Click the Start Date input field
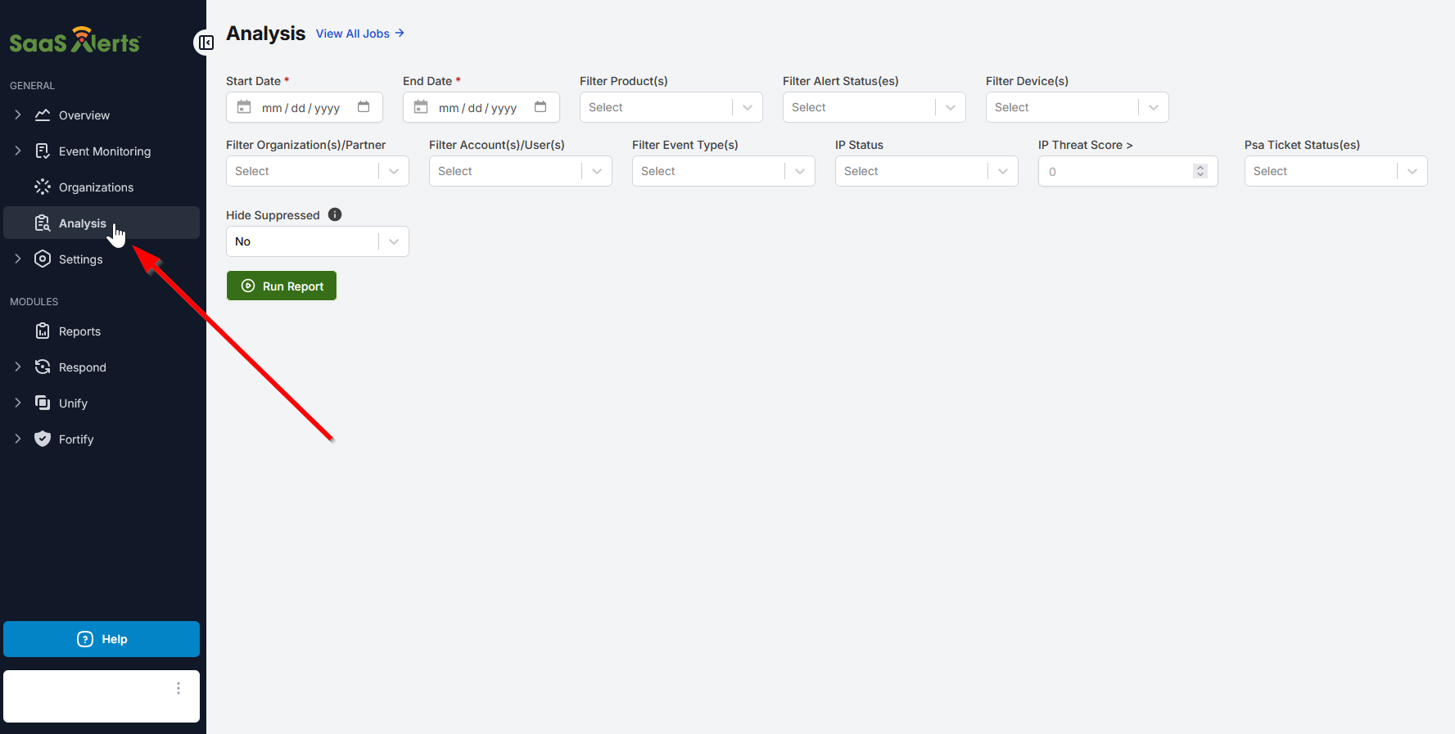 (x=305, y=107)
